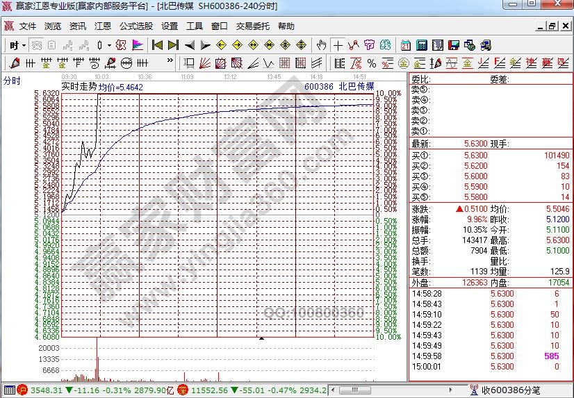Click 收600386分笔 in the status bar
The image size is (574, 398).
point(511,390)
